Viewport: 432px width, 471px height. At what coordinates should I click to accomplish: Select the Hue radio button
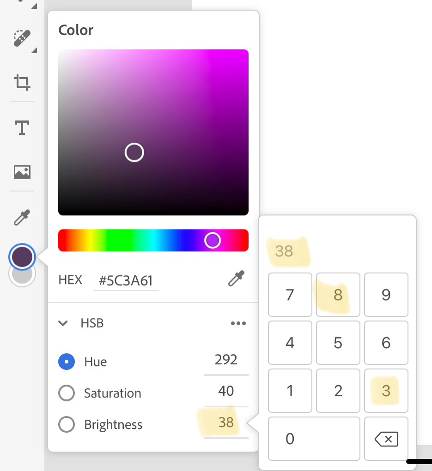pos(67,362)
